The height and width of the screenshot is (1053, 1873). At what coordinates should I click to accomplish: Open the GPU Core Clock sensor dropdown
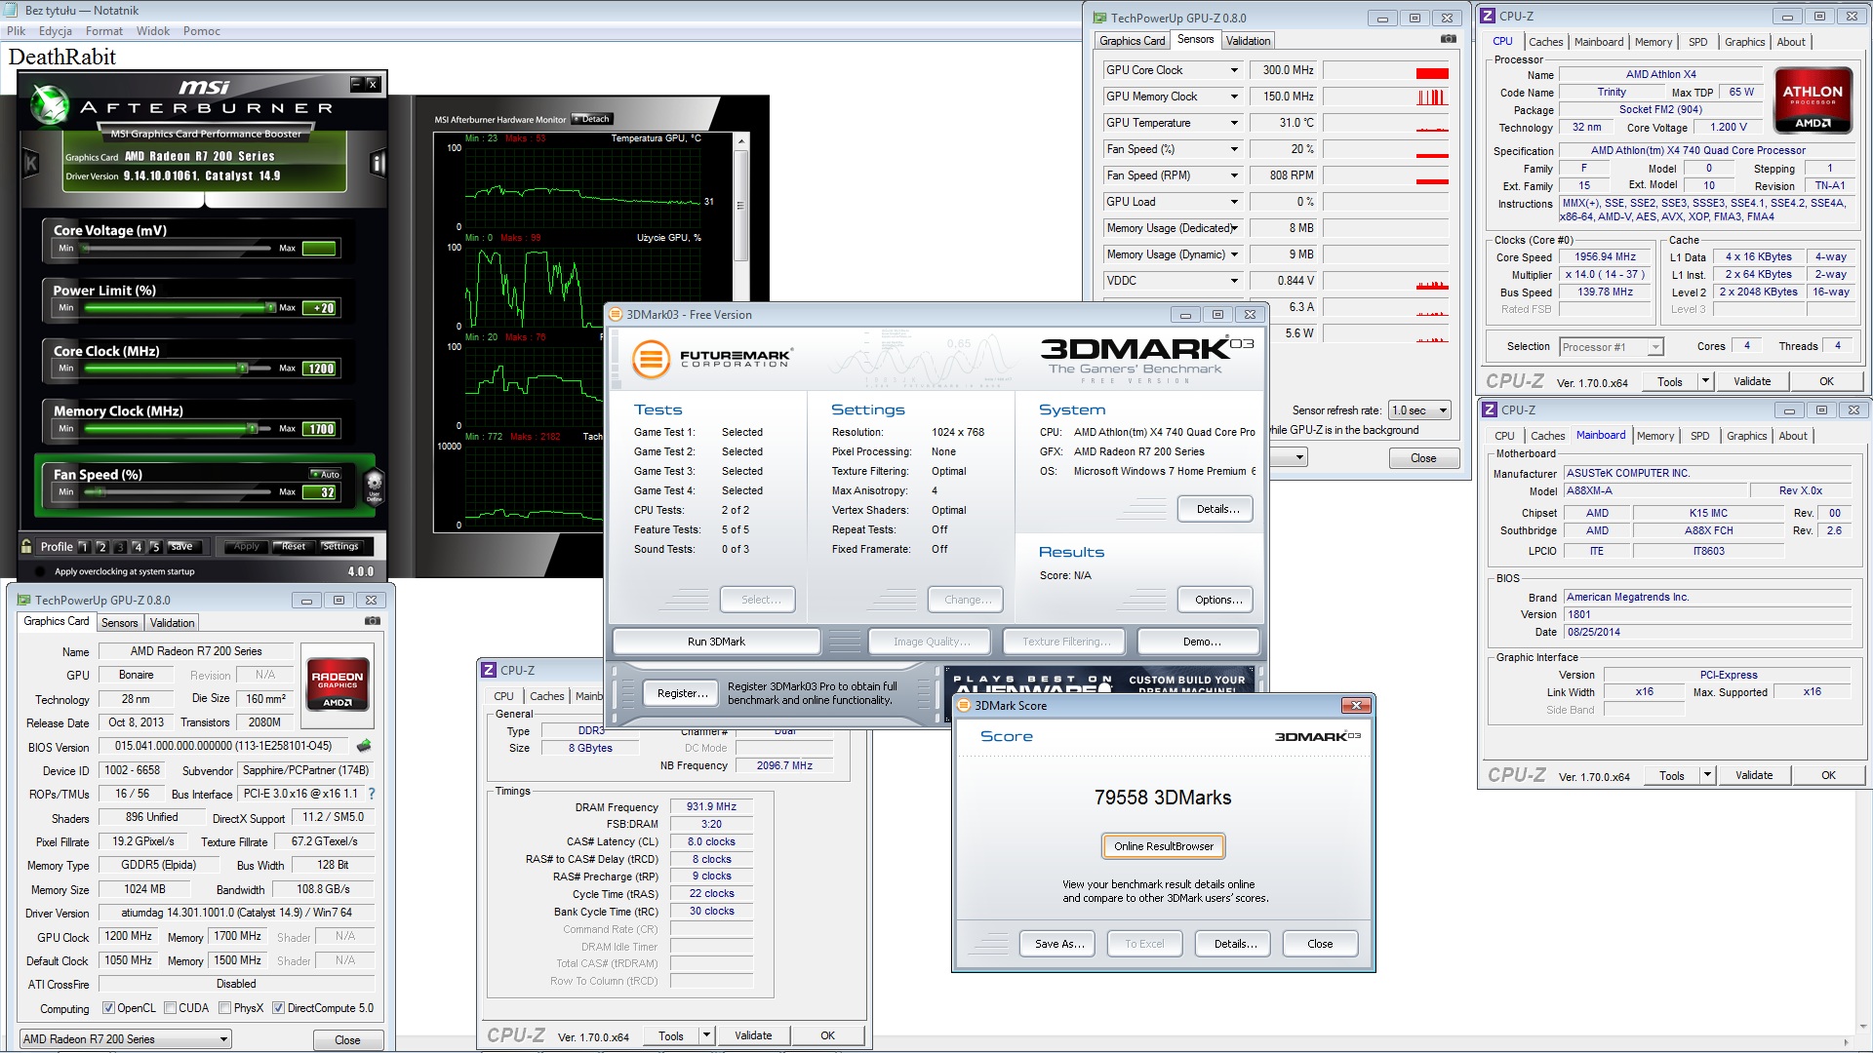1234,70
